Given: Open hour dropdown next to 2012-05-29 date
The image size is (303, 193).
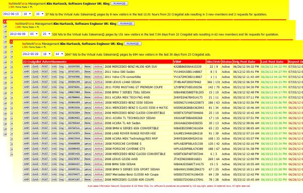Looking at the screenshot, I should click(47, 54).
